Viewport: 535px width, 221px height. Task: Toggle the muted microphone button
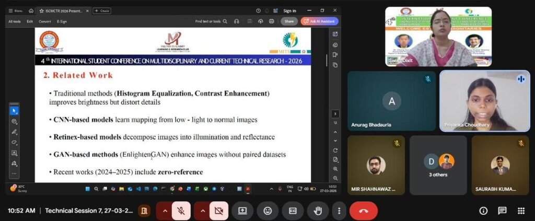pyautogui.click(x=181, y=211)
